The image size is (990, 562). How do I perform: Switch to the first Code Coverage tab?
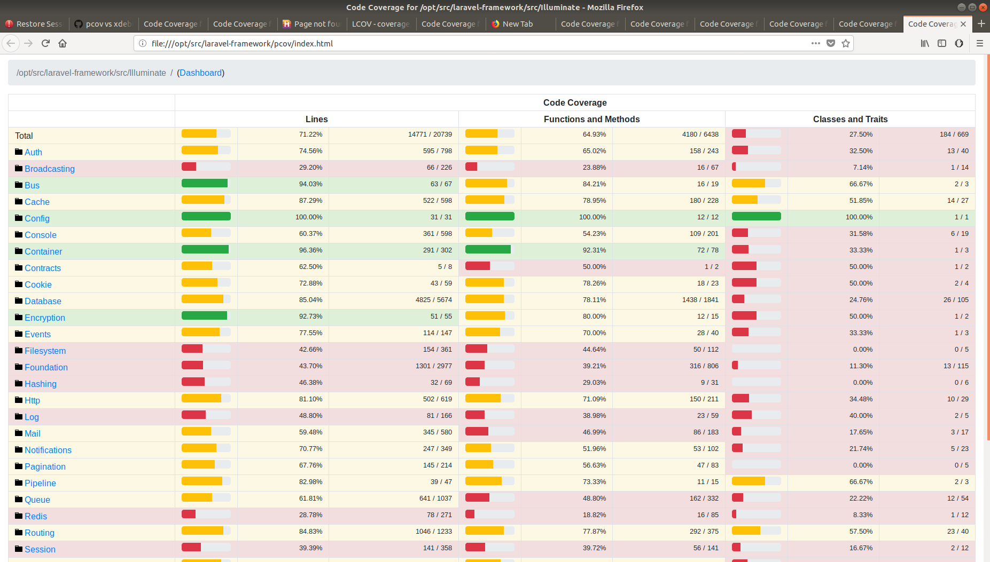coord(173,24)
